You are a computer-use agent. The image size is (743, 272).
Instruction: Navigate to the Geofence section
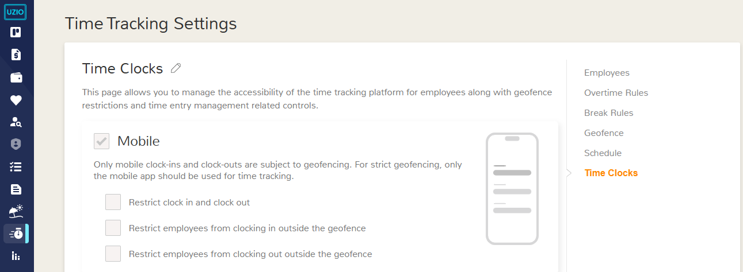(604, 133)
